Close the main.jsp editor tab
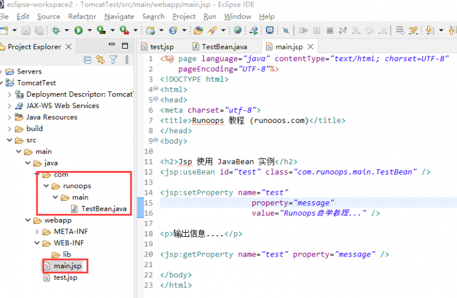Screen dimensions: 457x298 tap(310, 46)
